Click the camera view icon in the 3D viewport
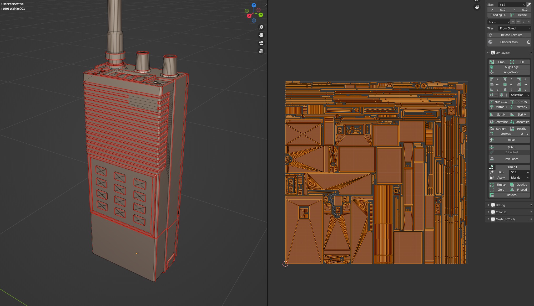Viewport: 534px width, 306px height. 261,43
